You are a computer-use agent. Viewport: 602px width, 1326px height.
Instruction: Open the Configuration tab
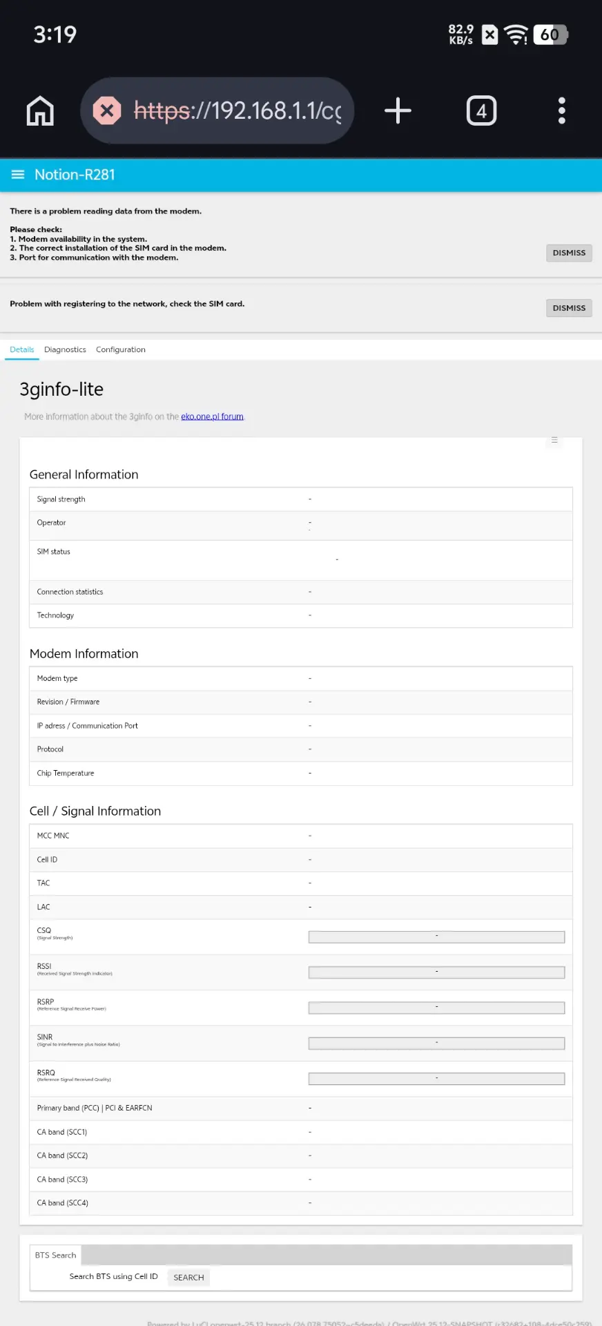[x=121, y=349]
